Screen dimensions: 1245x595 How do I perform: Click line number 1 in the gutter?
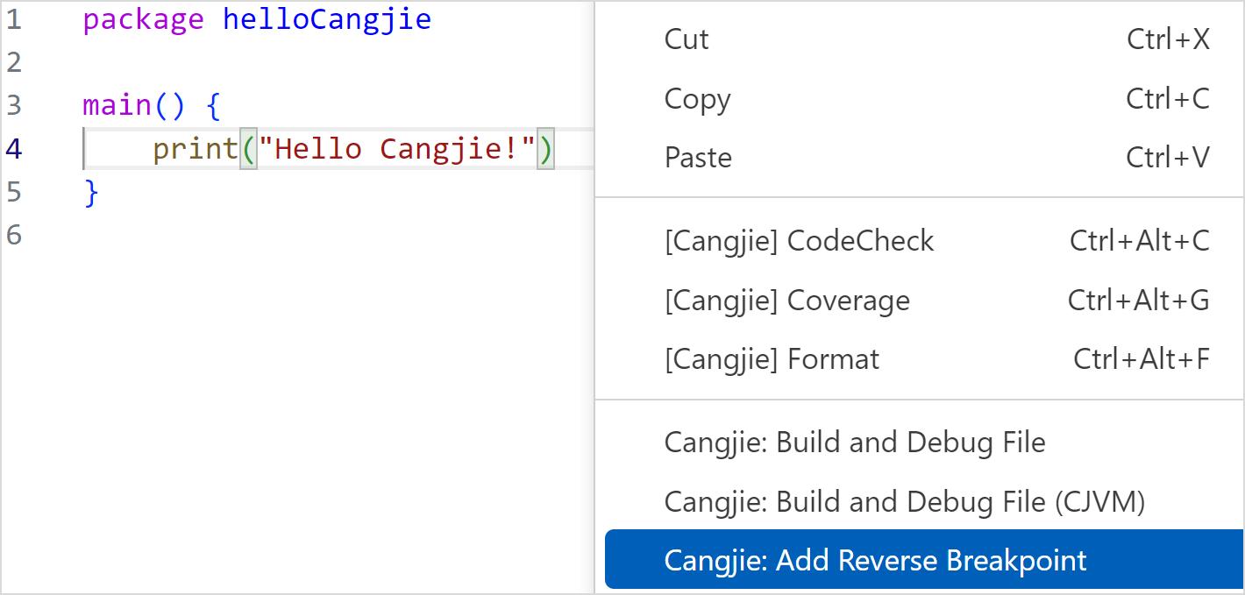(14, 18)
